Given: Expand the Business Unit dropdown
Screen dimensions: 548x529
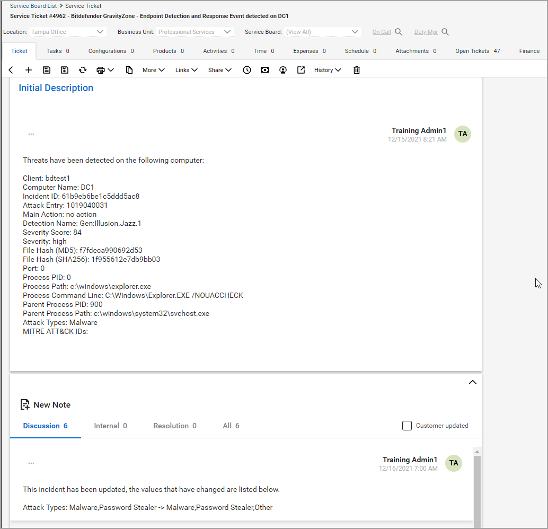Looking at the screenshot, I should (196, 32).
